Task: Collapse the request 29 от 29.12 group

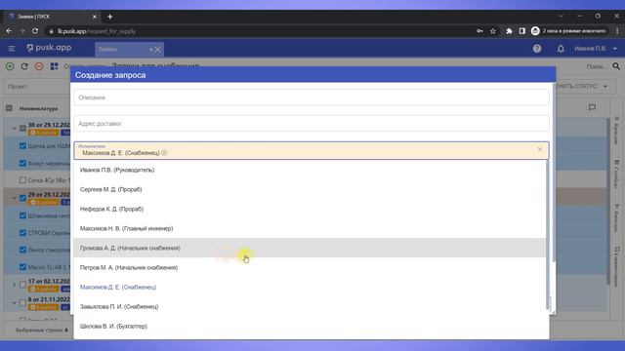Action: [15, 198]
